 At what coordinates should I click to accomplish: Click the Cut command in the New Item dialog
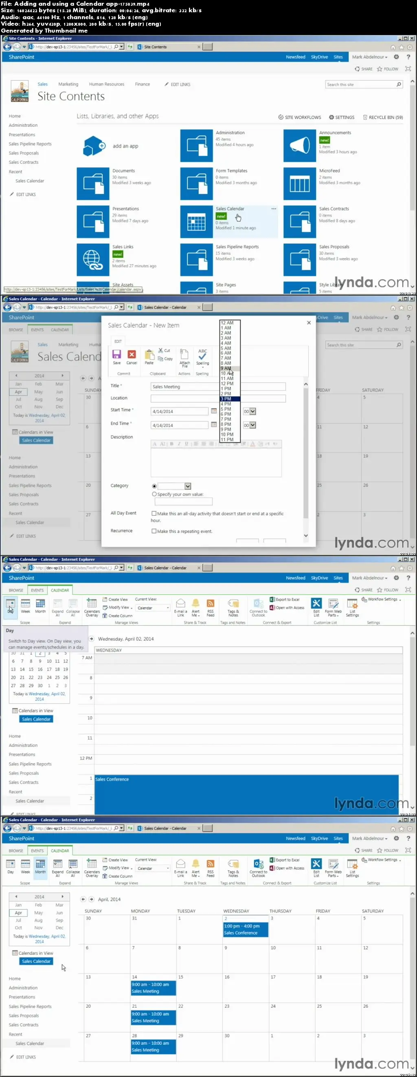[164, 350]
